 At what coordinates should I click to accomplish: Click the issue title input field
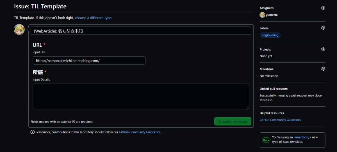141,31
